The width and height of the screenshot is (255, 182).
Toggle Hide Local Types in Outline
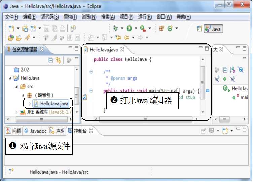pyautogui.click(x=233, y=79)
